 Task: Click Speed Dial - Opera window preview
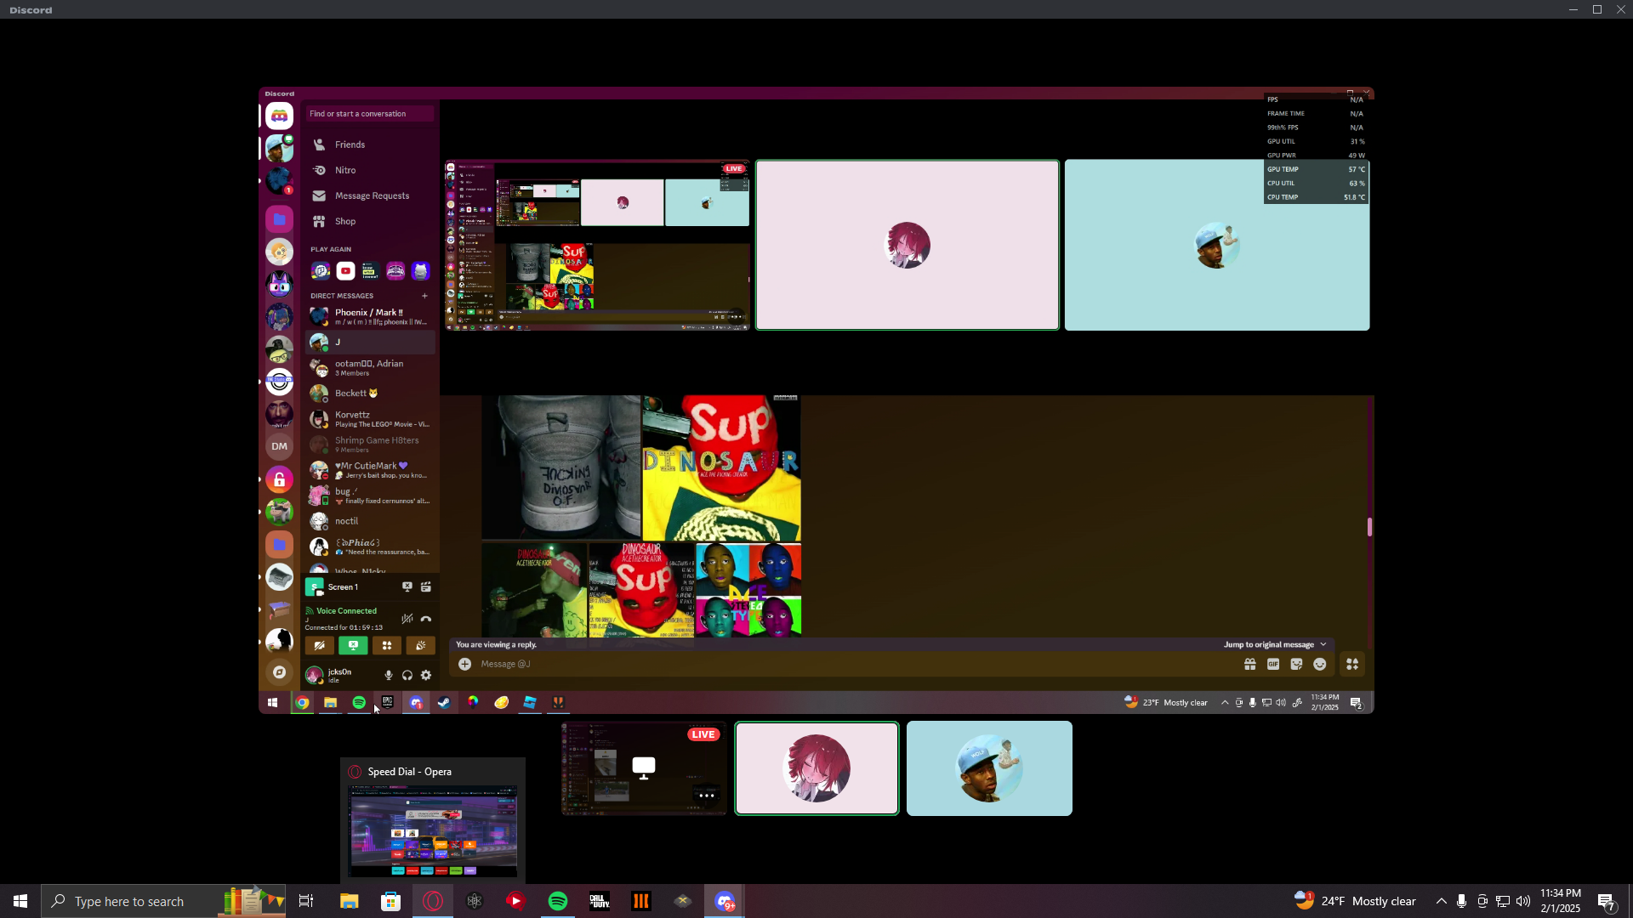coord(432,830)
